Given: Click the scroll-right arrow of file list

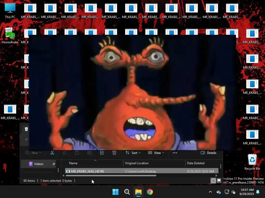Looking at the screenshot, I should [216, 176].
